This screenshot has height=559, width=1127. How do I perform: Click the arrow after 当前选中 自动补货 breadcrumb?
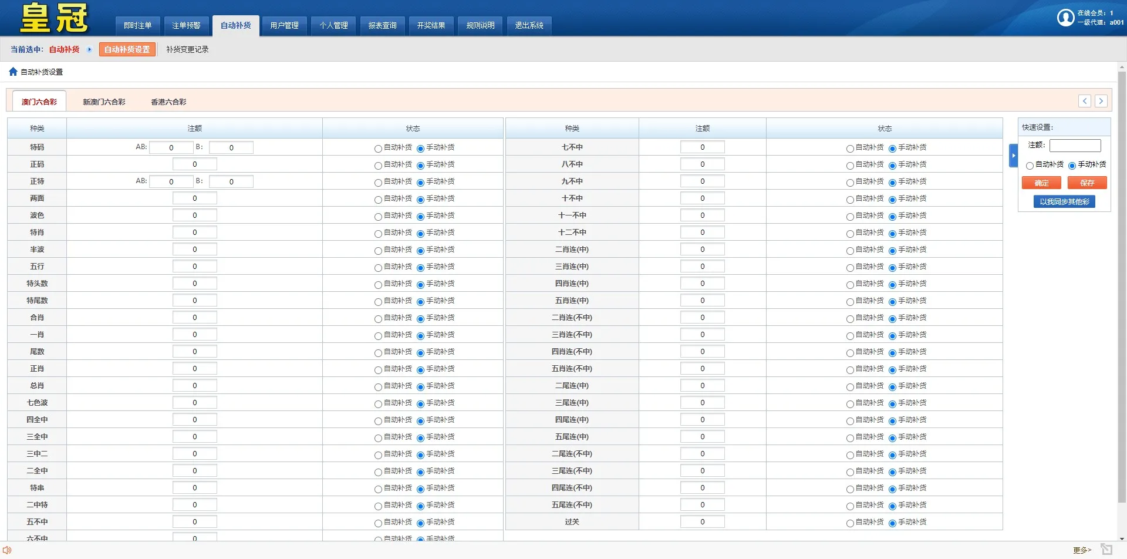(x=89, y=49)
